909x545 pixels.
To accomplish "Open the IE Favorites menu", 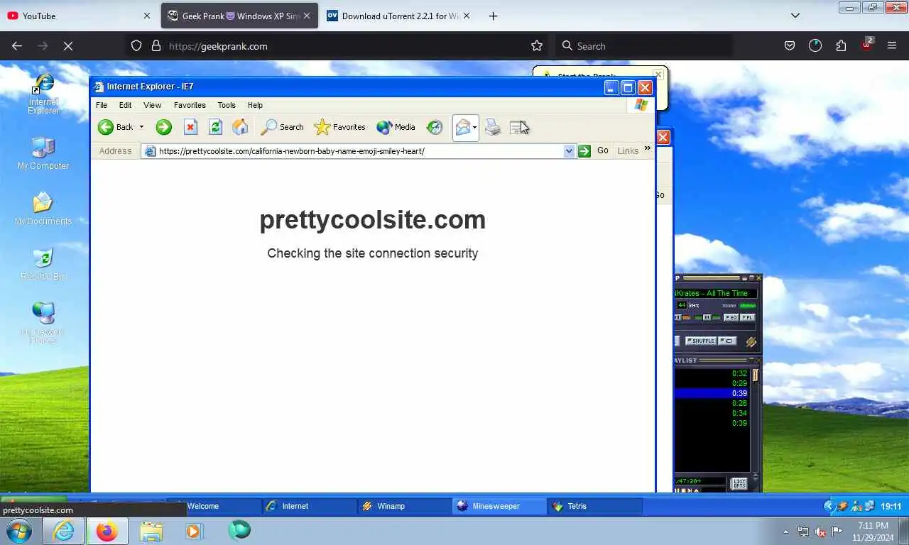I will click(x=190, y=105).
